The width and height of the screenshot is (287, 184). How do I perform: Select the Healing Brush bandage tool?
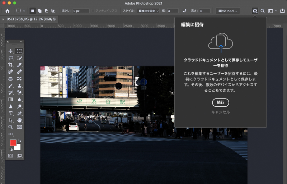tap(19, 72)
